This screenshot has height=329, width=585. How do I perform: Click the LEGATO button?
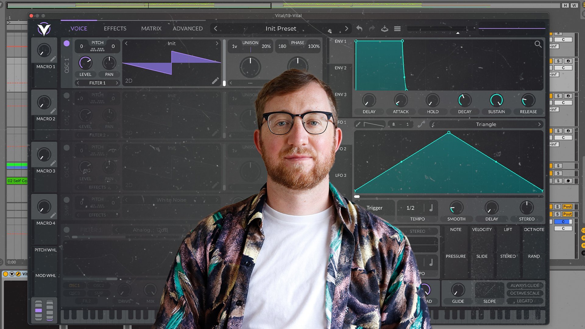(x=525, y=301)
